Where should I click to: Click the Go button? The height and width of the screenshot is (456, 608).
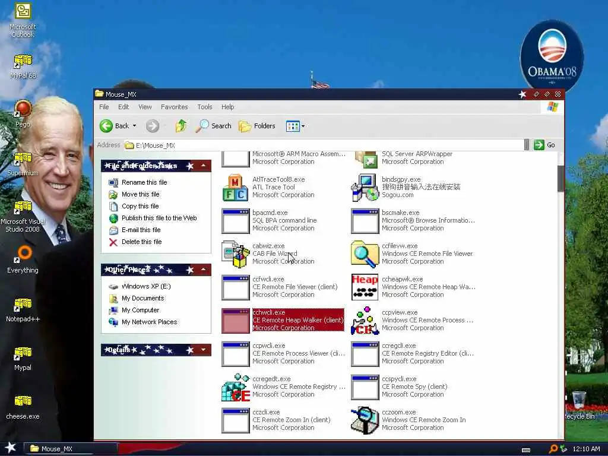click(x=544, y=145)
